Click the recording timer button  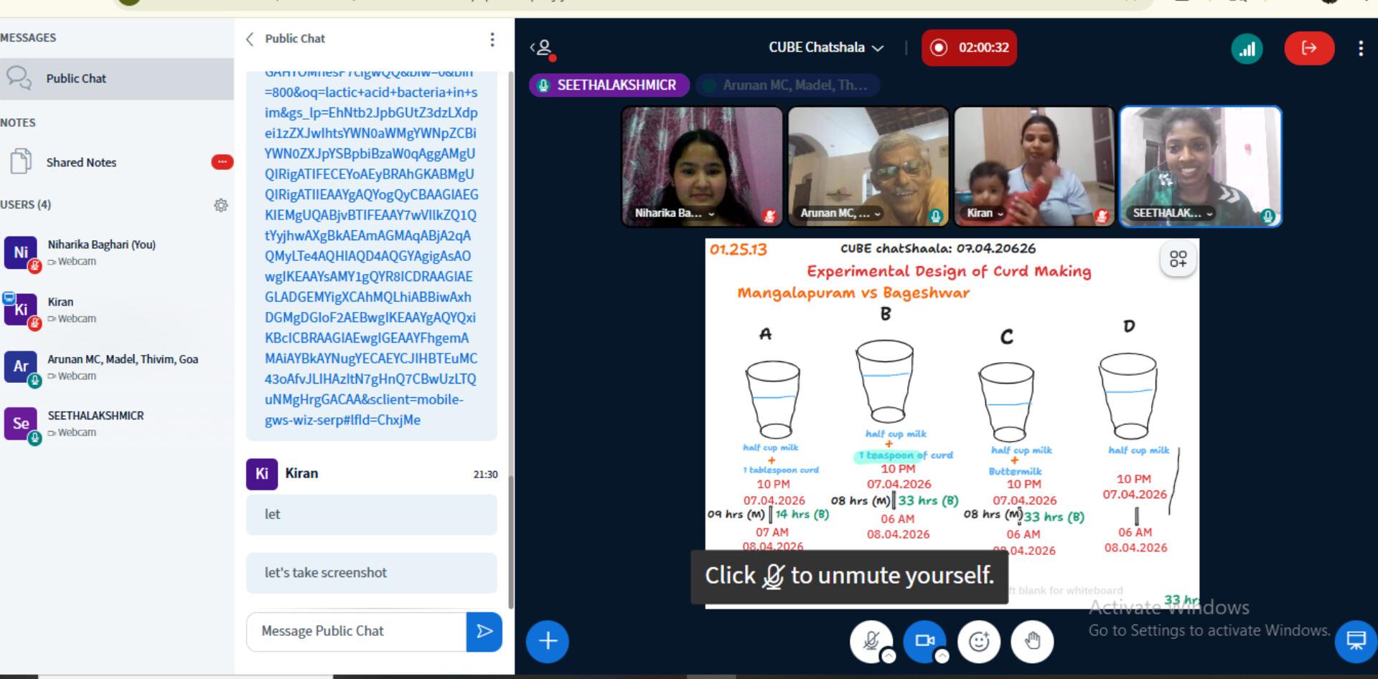tap(969, 48)
